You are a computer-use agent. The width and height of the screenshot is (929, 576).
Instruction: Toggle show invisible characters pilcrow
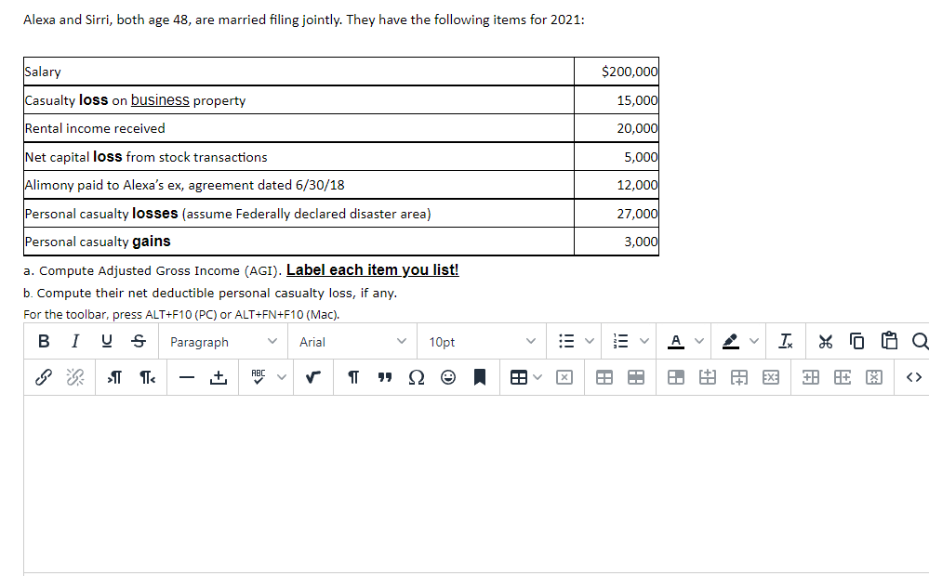point(353,377)
